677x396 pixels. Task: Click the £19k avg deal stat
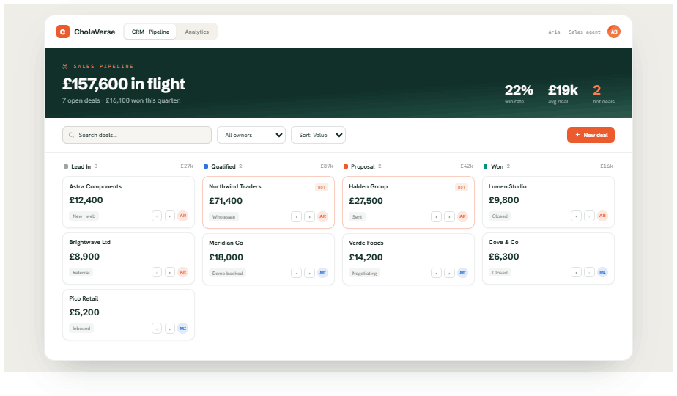[x=563, y=93]
